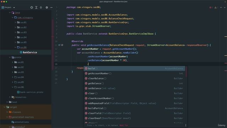This screenshot has width=227, height=128.
Task: Click 'StreamObserver' import on line 6
Action: [101, 26]
